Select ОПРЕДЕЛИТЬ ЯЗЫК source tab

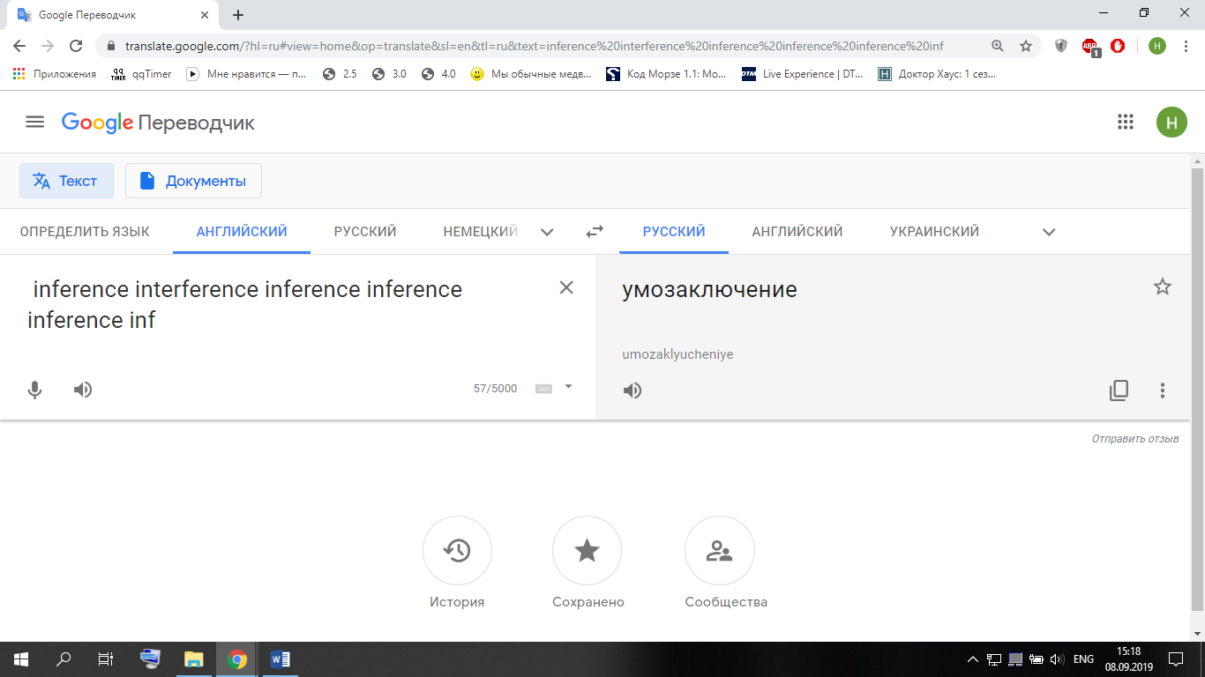85,232
